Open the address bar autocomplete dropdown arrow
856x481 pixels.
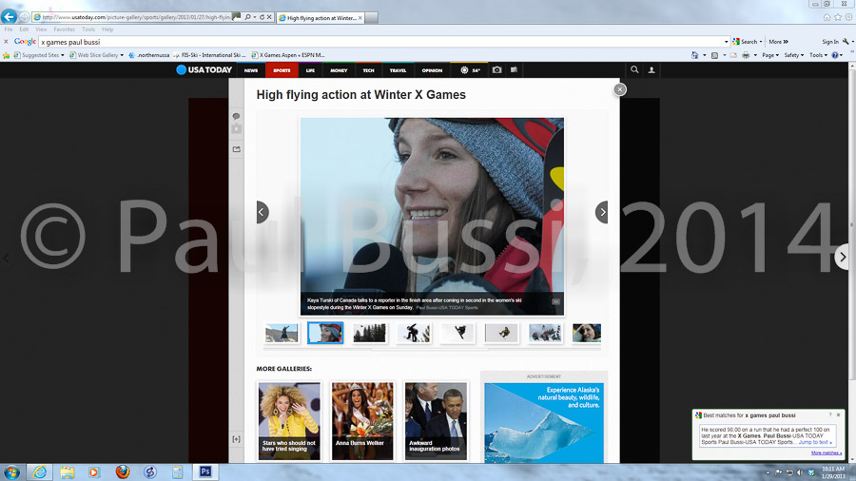click(254, 17)
